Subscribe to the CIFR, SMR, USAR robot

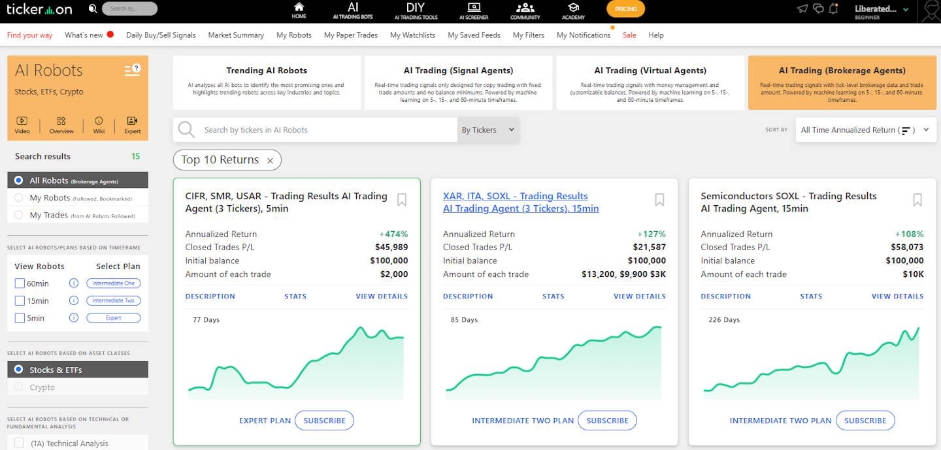[x=324, y=421]
